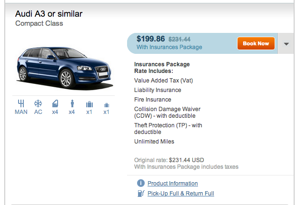The image size is (297, 205).
Task: Click the blue Audi A3 car image
Action: click(x=64, y=68)
